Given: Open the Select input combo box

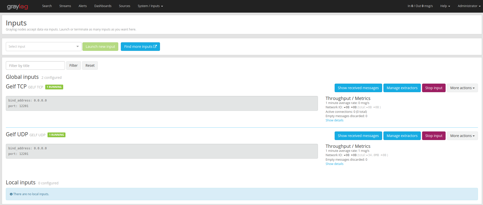Looking at the screenshot, I should point(43,47).
